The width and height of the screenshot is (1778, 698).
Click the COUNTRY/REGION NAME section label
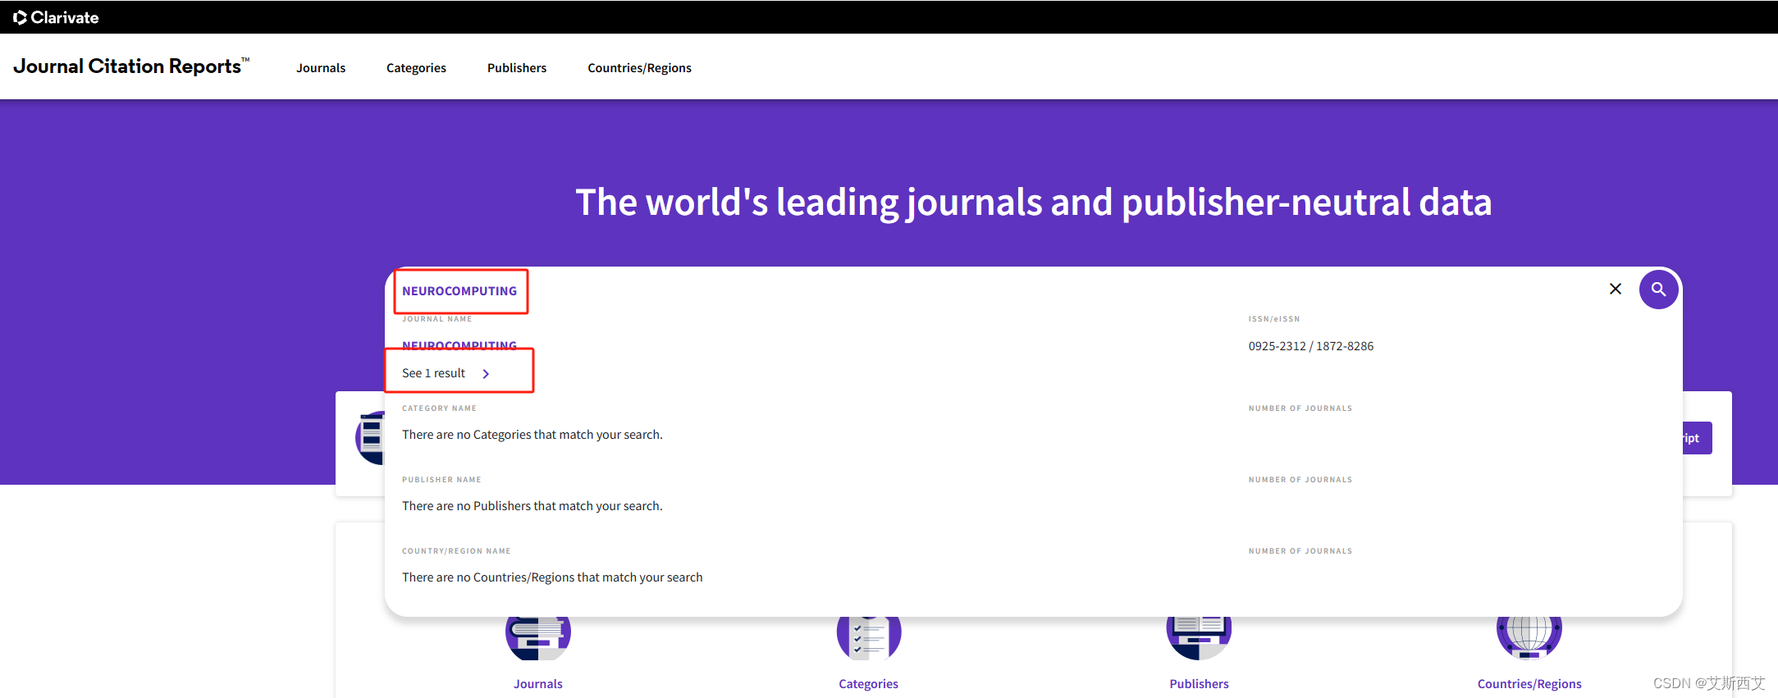[456, 551]
